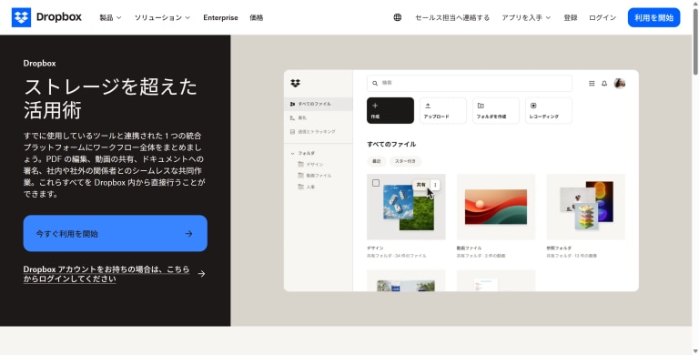Click the Dropbox logo in the app sidebar
This screenshot has width=699, height=355.
point(295,83)
